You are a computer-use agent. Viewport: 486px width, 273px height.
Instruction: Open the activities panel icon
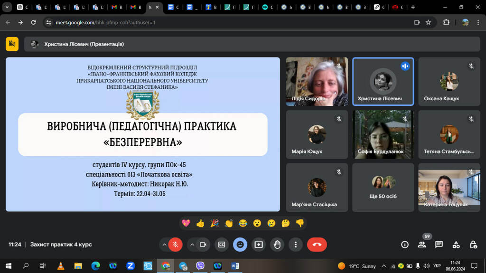(x=456, y=245)
